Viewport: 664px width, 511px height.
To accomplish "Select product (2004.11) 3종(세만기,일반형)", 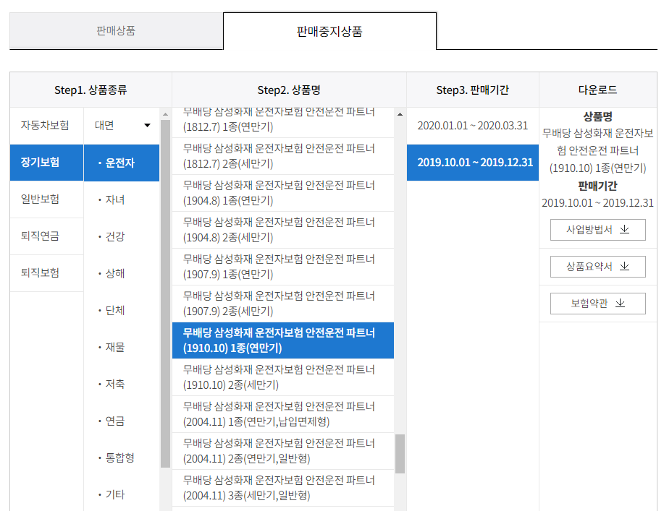I will [x=283, y=488].
